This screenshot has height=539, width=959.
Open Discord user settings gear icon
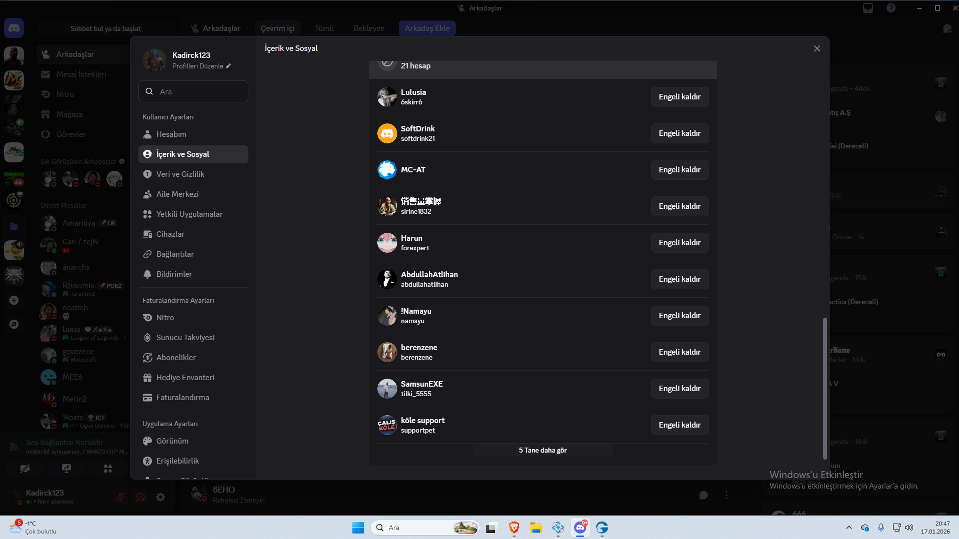[160, 497]
